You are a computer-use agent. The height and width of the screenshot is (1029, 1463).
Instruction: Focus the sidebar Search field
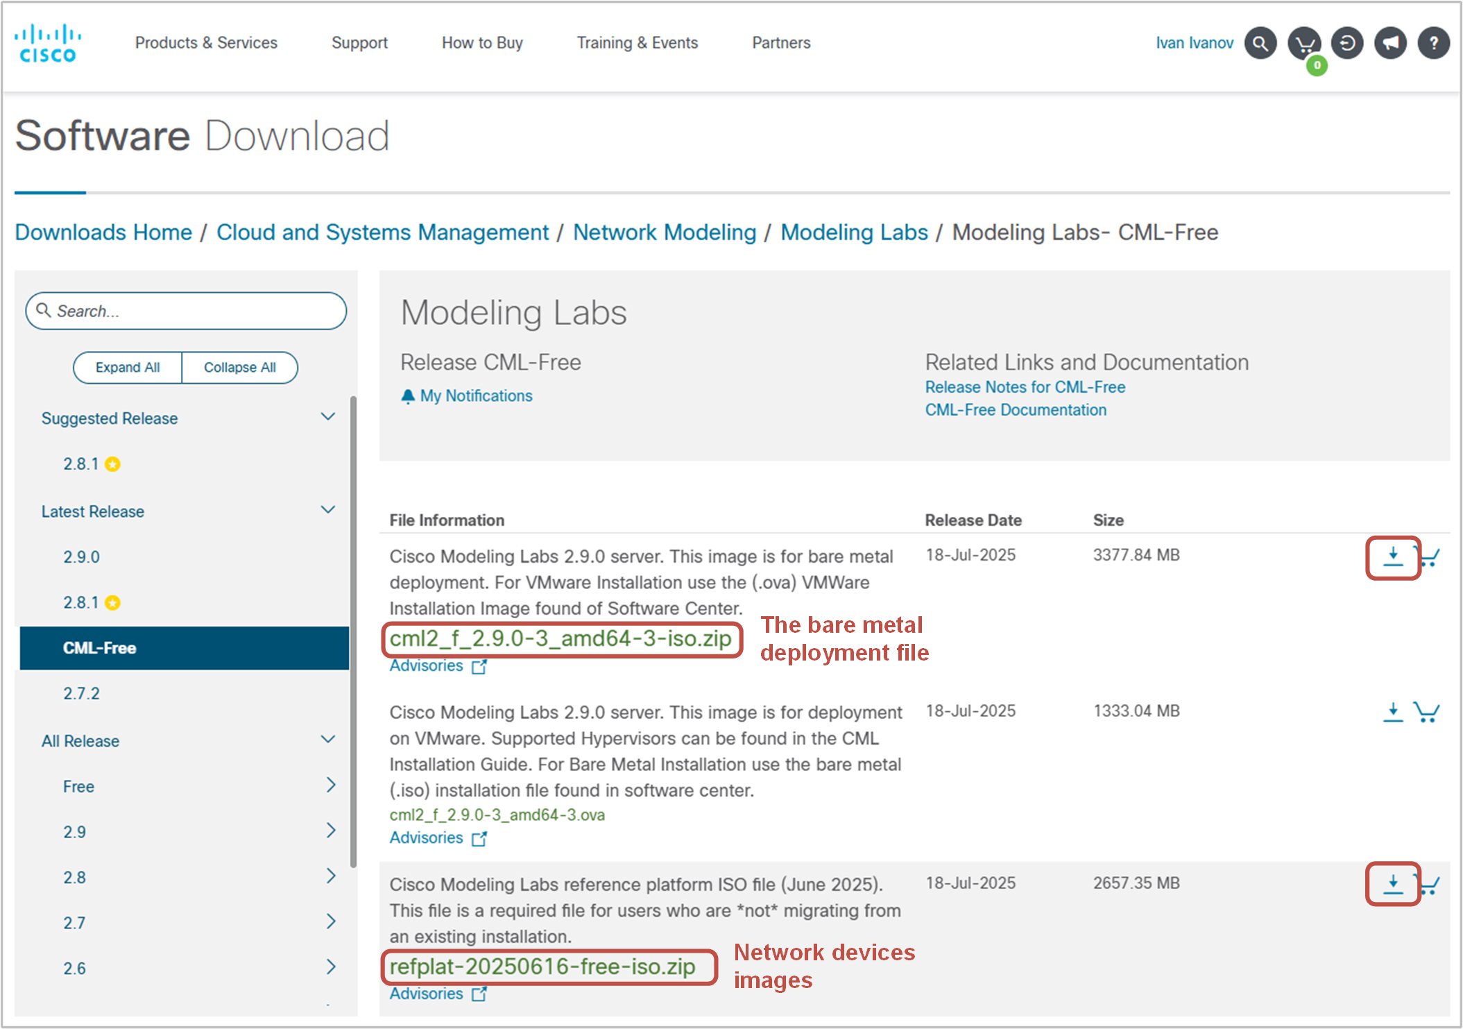coord(186,311)
